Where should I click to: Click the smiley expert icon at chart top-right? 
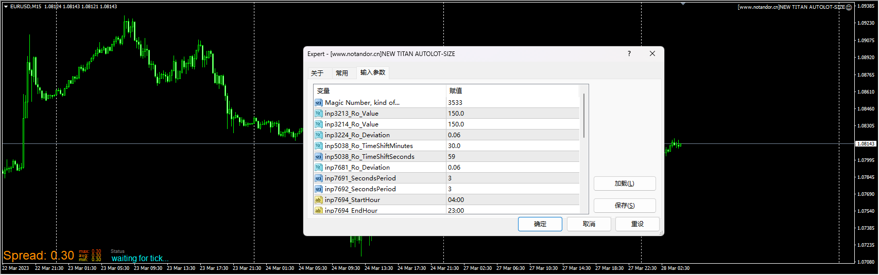(x=849, y=7)
